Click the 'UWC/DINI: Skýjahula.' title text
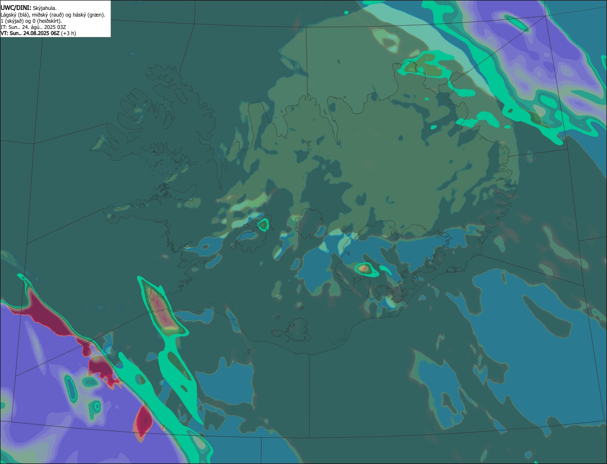607x464 pixels. coord(28,8)
